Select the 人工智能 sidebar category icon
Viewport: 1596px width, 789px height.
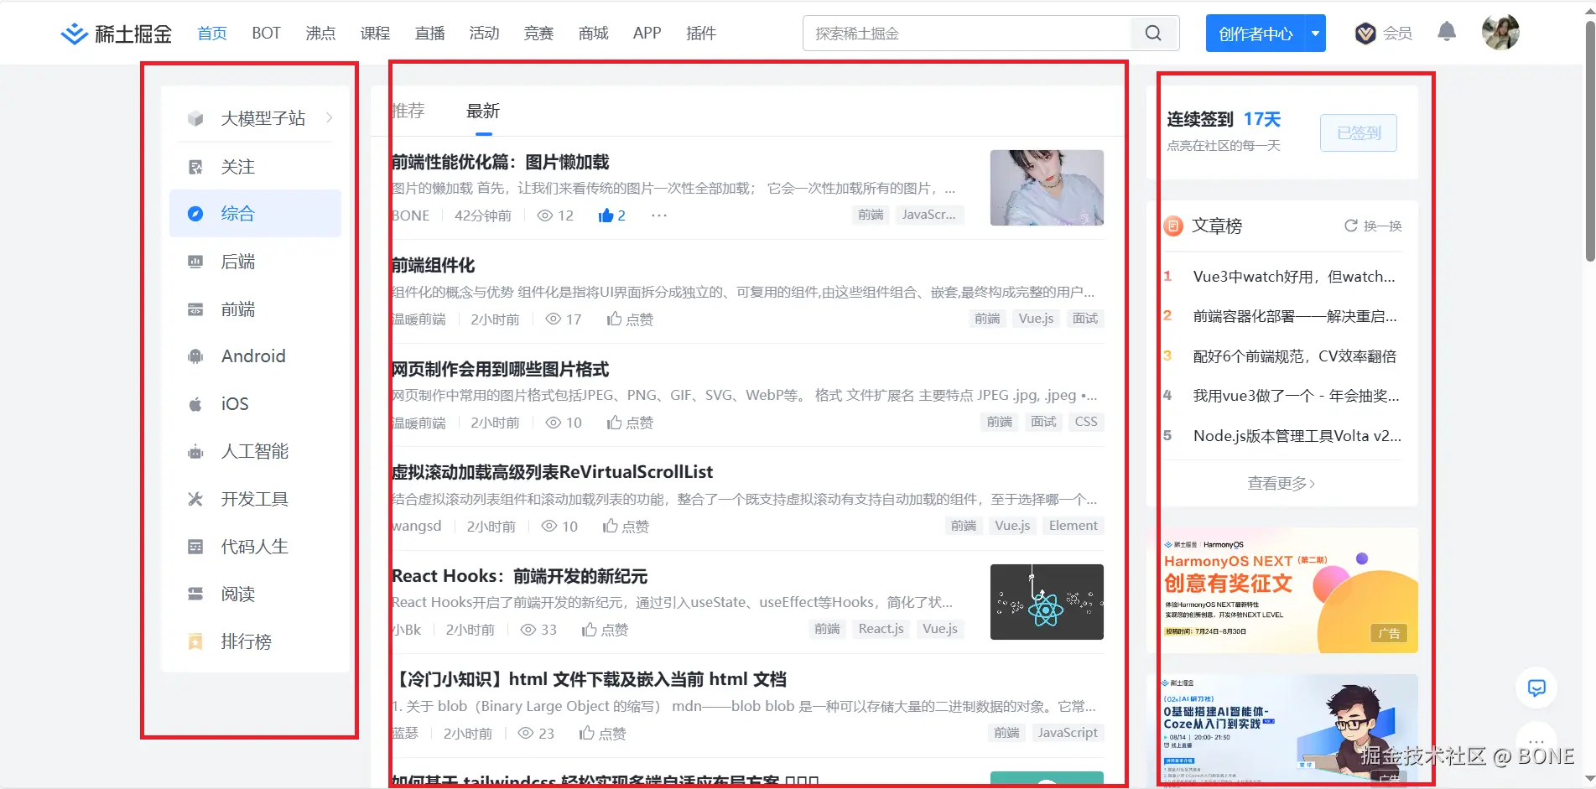click(x=195, y=451)
